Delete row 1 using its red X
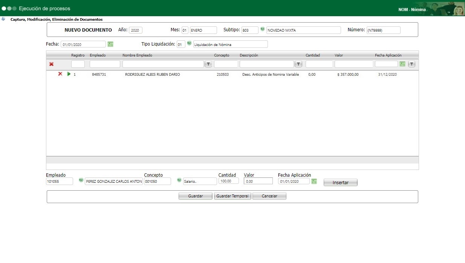This screenshot has height=263, width=465. click(x=60, y=74)
